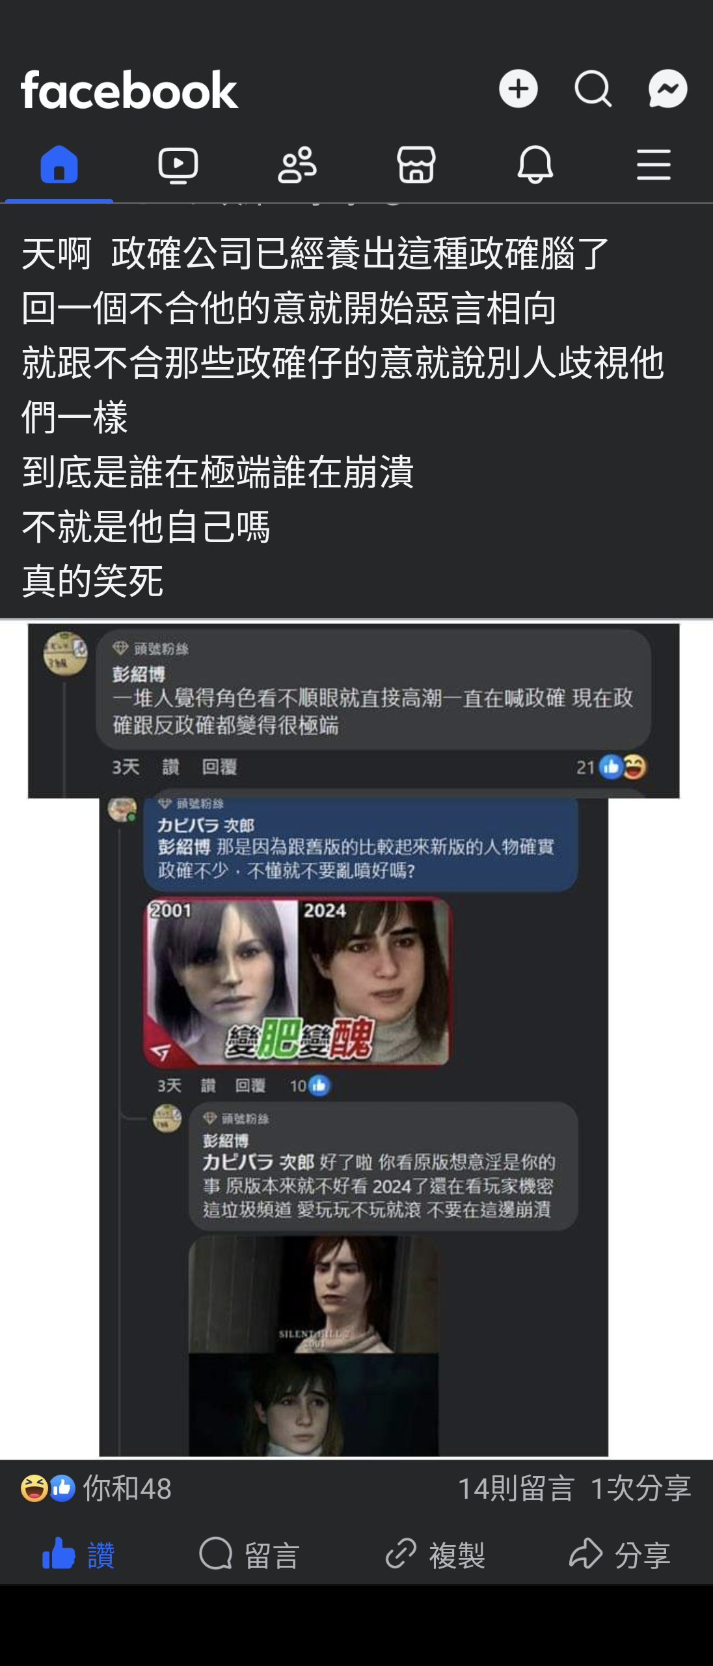Share the post via 分享
Screen dimensions: 713x1666
[619, 1555]
